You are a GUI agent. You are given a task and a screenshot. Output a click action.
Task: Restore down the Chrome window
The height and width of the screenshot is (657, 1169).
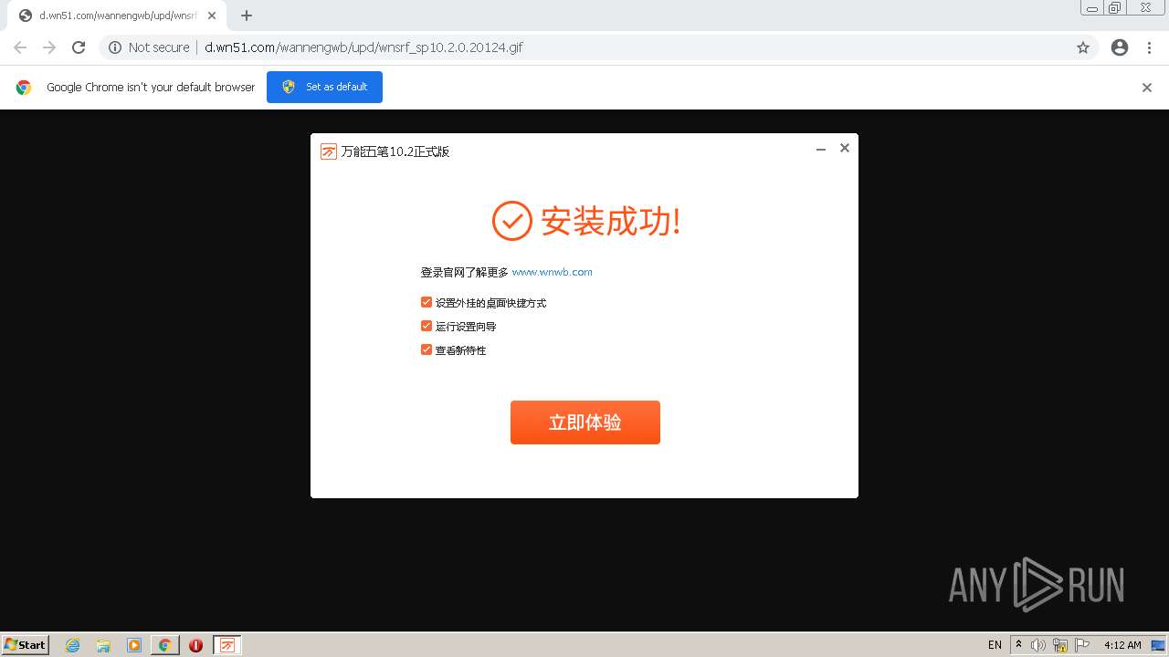tap(1115, 7)
